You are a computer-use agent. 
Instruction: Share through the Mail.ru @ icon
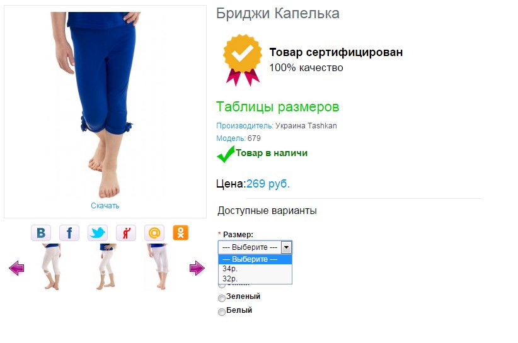coord(154,233)
